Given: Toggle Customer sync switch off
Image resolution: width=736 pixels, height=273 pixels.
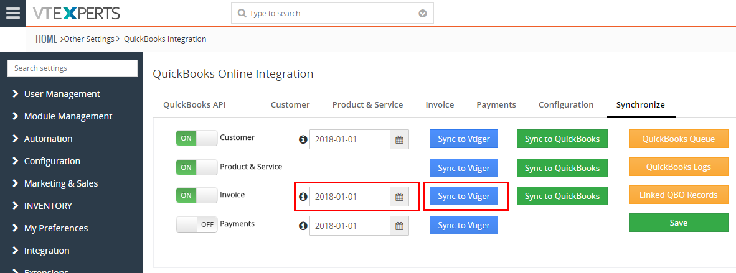Looking at the screenshot, I should tap(197, 139).
